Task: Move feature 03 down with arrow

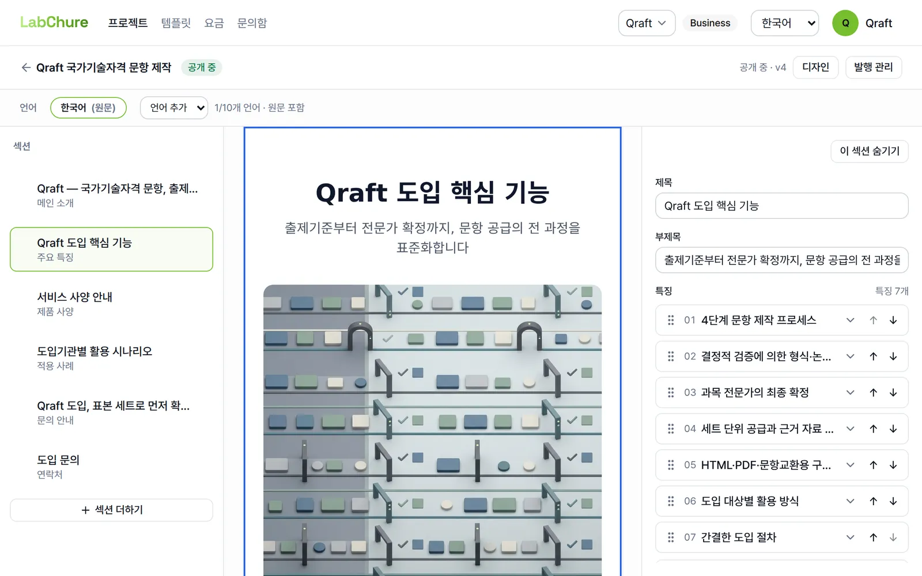Action: [x=893, y=393]
